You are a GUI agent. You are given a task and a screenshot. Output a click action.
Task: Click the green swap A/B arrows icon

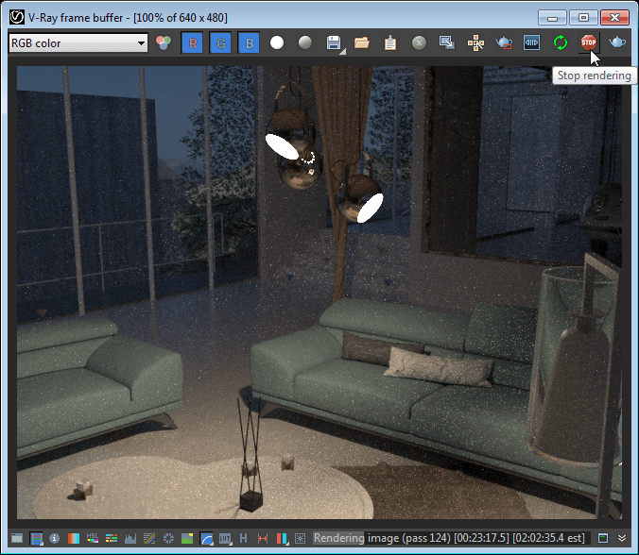point(561,42)
